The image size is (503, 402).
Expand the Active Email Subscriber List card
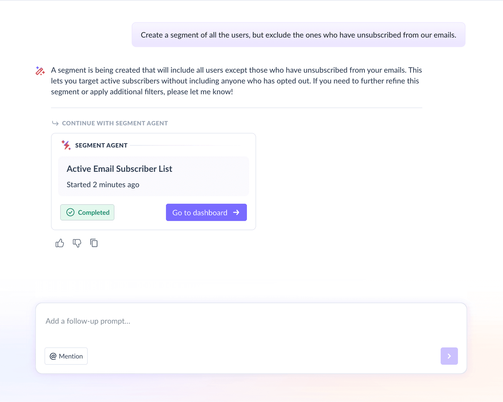click(153, 176)
